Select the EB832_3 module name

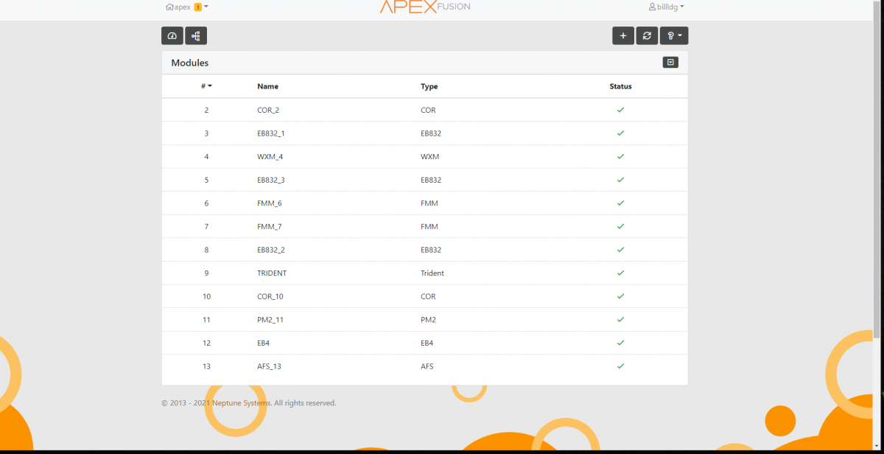click(x=271, y=180)
